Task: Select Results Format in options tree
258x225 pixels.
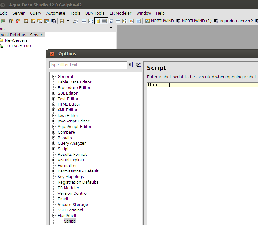Action: pos(72,155)
